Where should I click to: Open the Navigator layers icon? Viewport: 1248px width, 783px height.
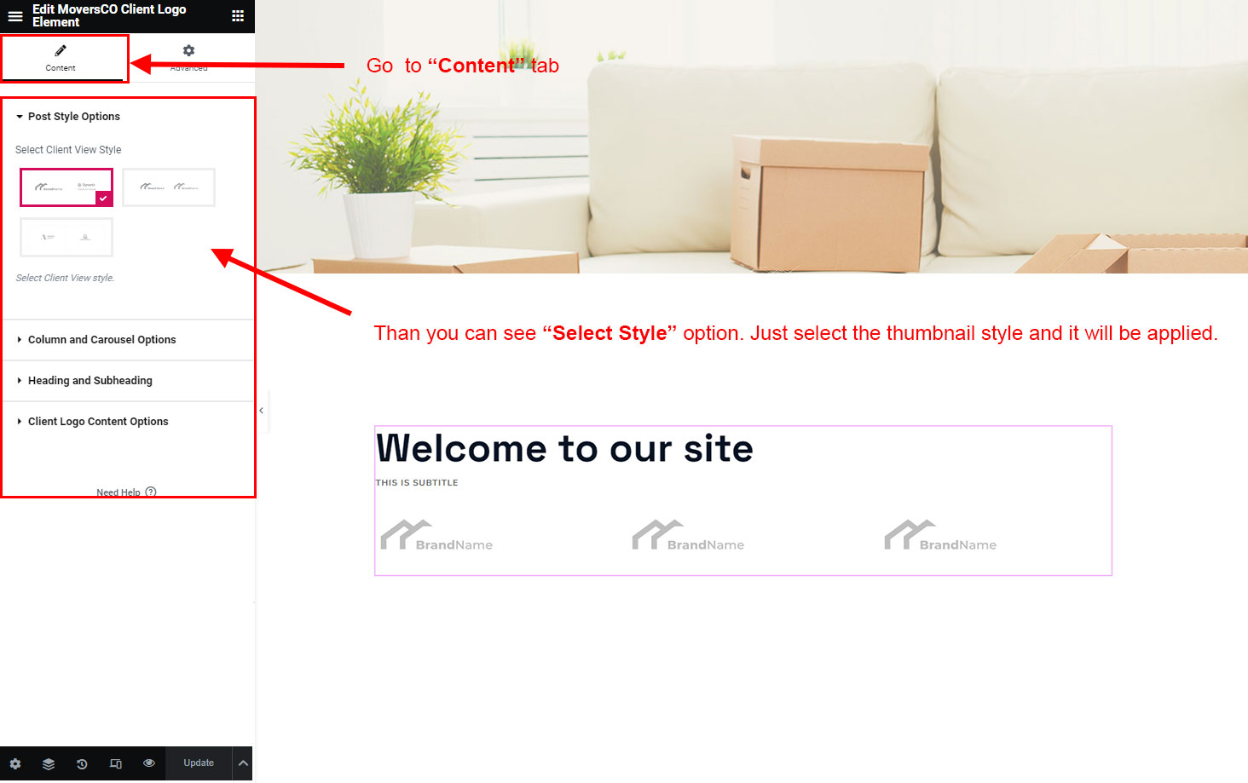pos(49,764)
